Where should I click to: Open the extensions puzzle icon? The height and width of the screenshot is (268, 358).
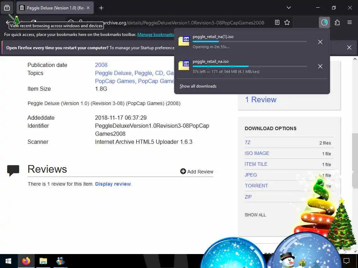(x=337, y=22)
